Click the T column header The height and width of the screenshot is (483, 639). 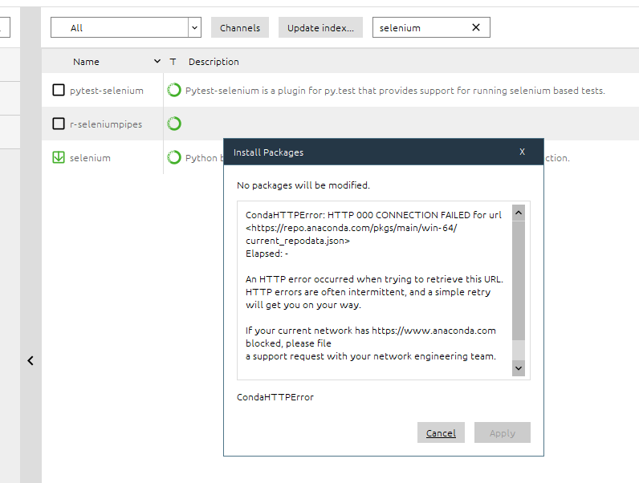173,62
